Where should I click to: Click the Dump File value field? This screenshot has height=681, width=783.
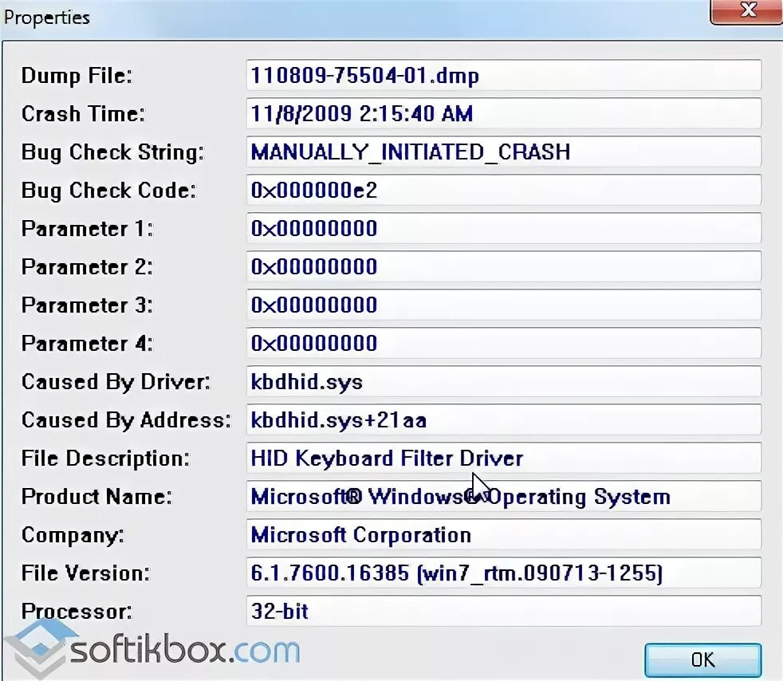(x=504, y=76)
